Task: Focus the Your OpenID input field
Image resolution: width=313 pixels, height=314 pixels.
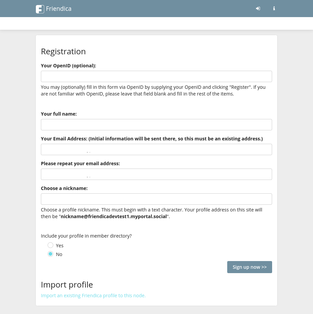Action: click(x=156, y=76)
